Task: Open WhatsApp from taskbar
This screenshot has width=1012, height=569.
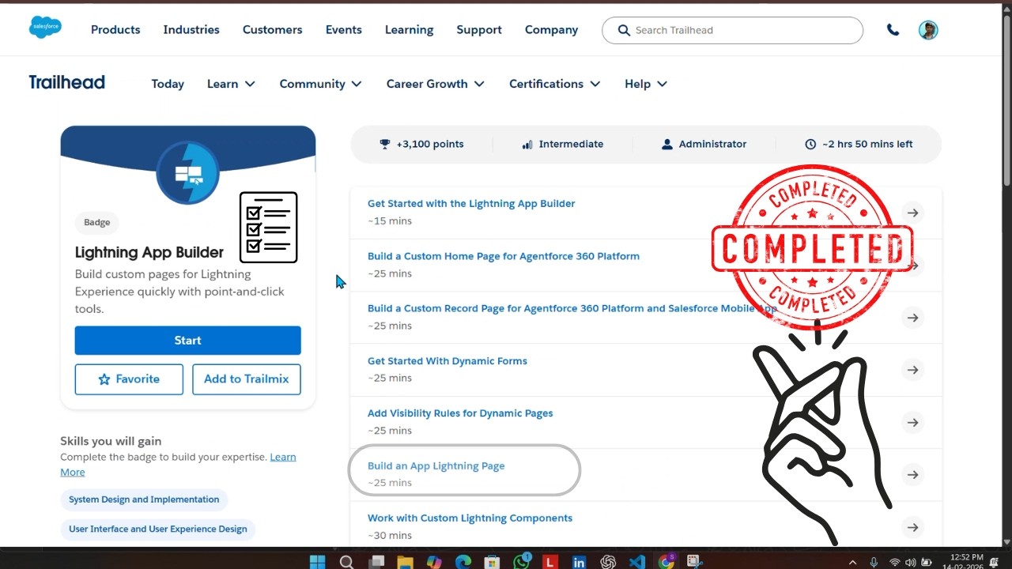Action: pos(522,562)
